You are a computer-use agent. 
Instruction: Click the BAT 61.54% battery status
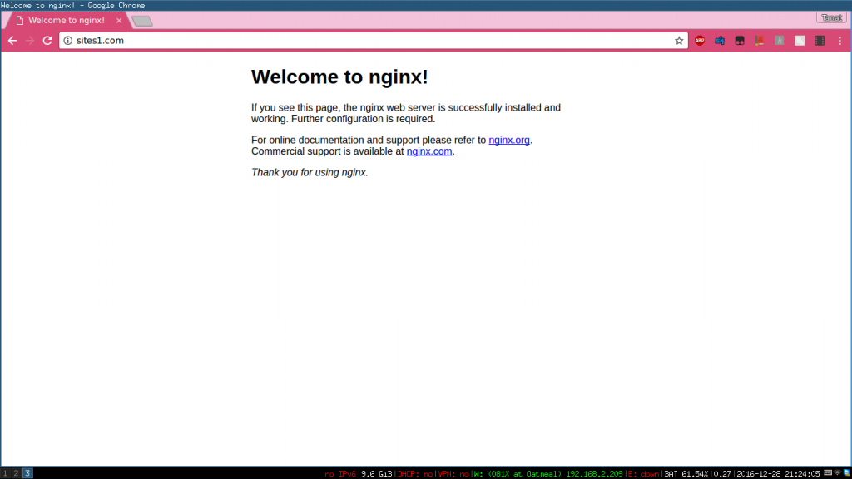[x=686, y=474]
